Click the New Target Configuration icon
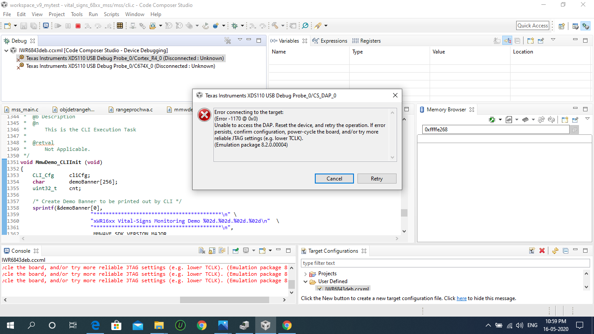The width and height of the screenshot is (594, 334). coord(532,250)
